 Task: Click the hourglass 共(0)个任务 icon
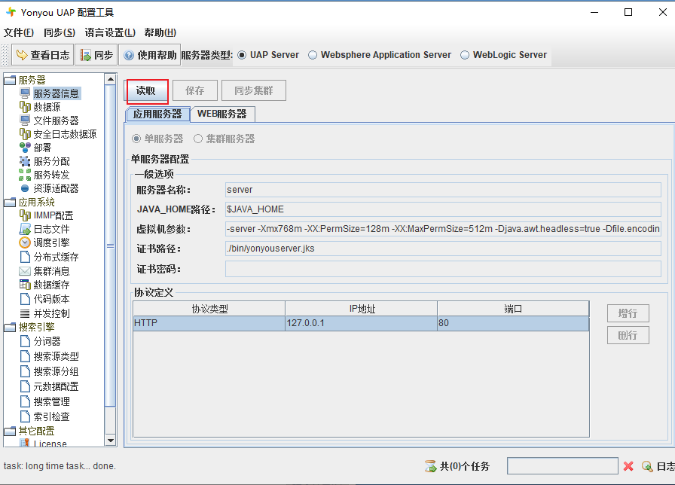430,466
